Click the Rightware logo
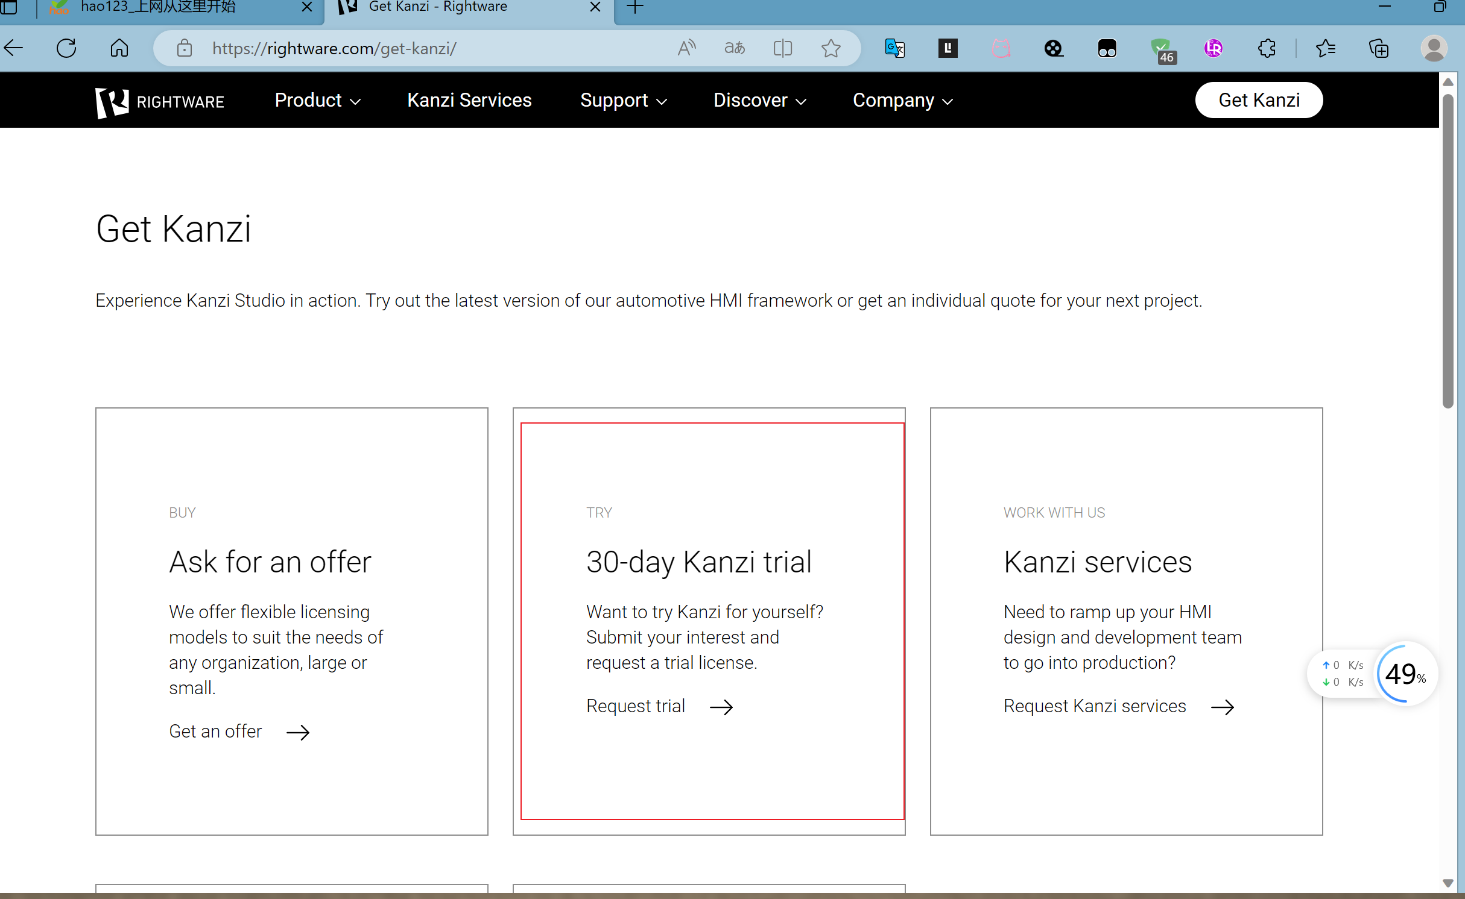Image resolution: width=1465 pixels, height=899 pixels. click(160, 101)
